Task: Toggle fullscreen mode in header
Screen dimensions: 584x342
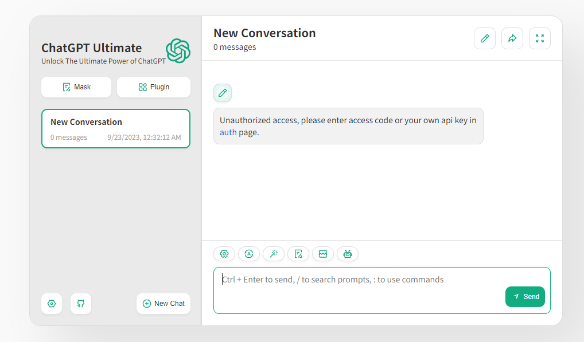Action: coord(540,38)
